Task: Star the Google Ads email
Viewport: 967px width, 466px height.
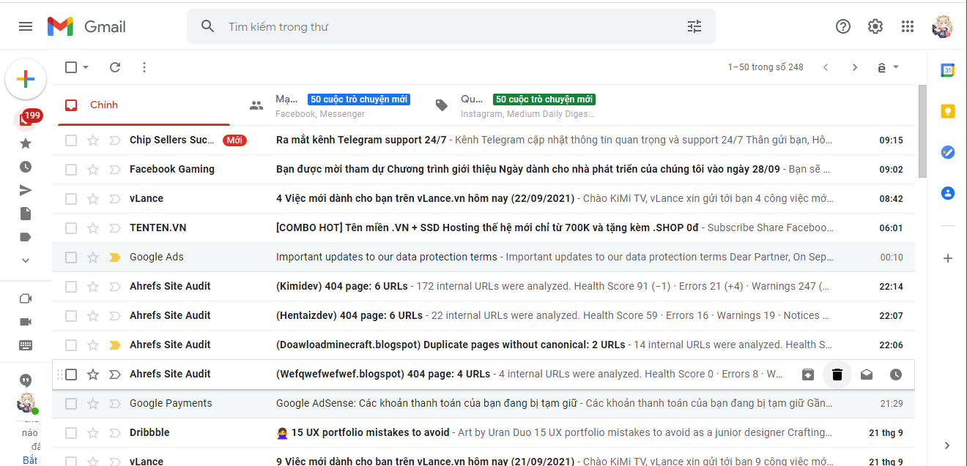Action: point(93,257)
